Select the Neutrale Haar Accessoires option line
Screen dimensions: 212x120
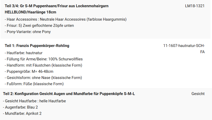(66, 19)
